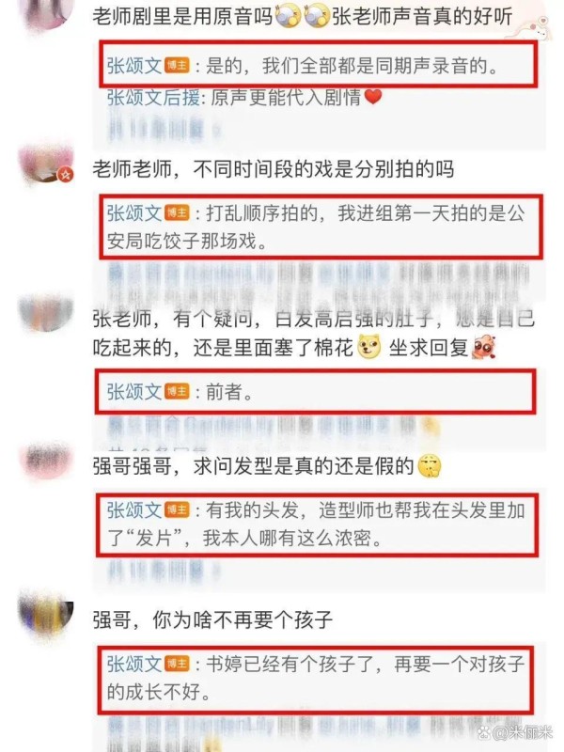Tap 张颂文 name in 打乱顺序拍的 reply
Image resolution: width=564 pixels, height=752 pixels.
[134, 213]
